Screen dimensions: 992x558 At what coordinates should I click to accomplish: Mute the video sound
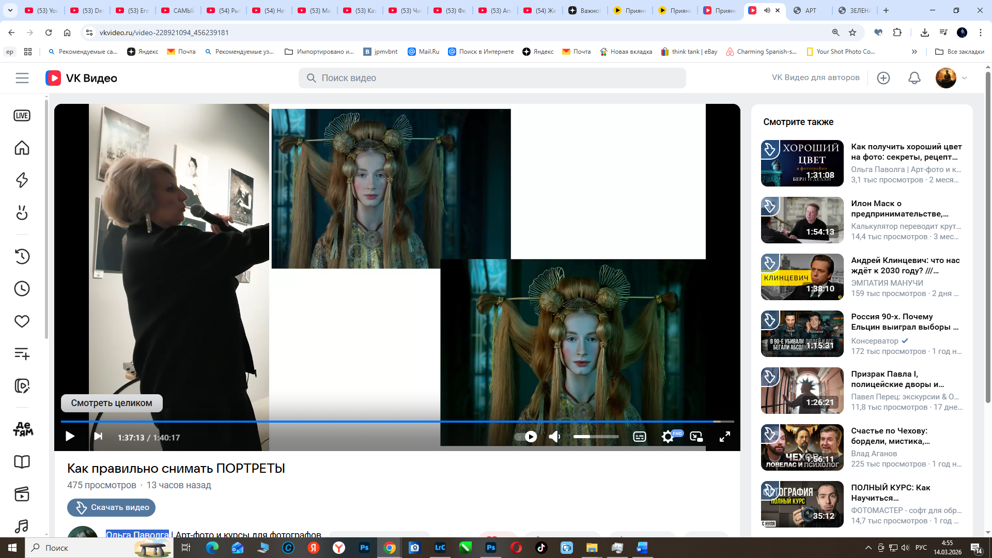(554, 437)
